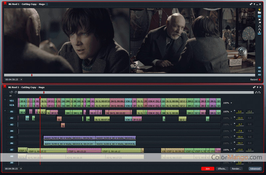Collapse the V1 track group triangle
Image resolution: width=266 pixels, height=175 pixels.
click(x=5, y=100)
